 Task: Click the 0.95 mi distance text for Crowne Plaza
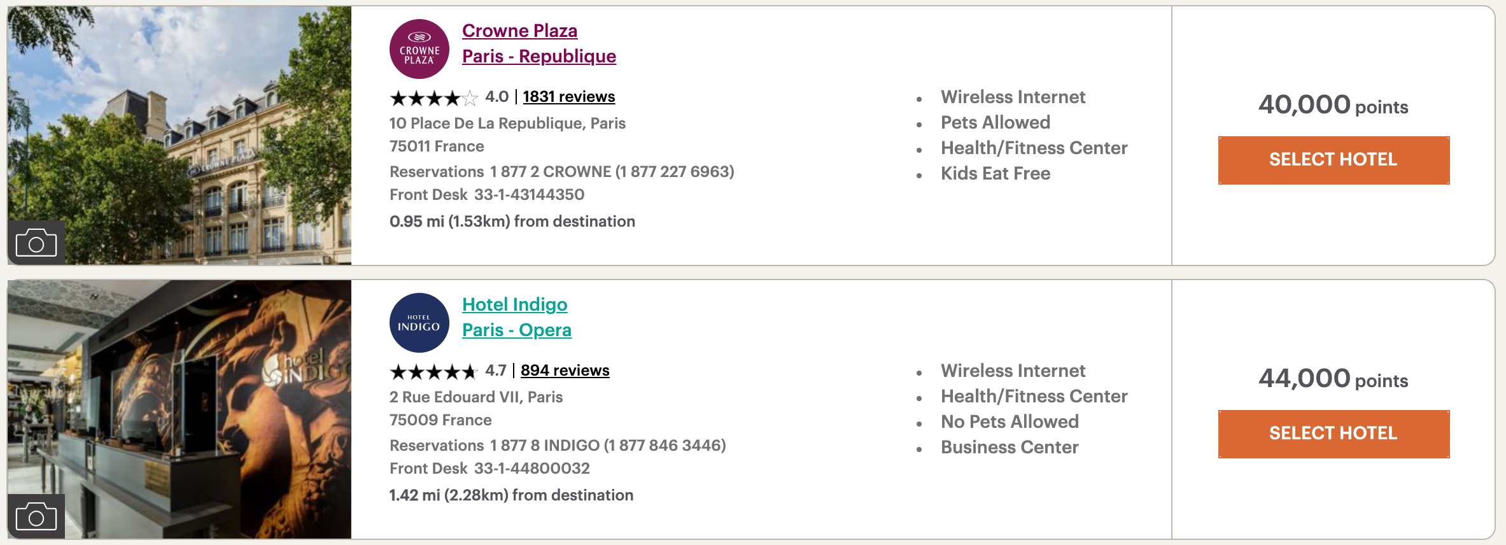tap(511, 222)
